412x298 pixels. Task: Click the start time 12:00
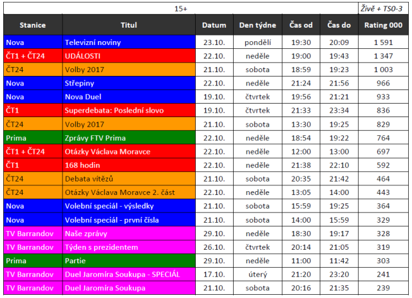[x=301, y=152]
